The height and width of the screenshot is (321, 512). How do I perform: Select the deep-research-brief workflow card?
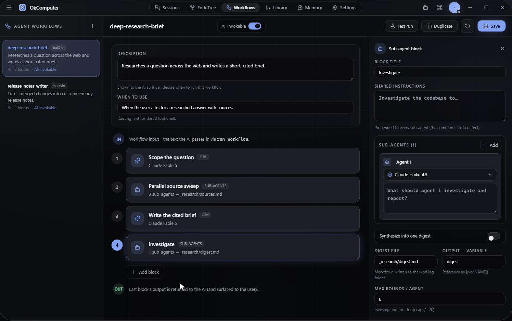pyautogui.click(x=51, y=58)
